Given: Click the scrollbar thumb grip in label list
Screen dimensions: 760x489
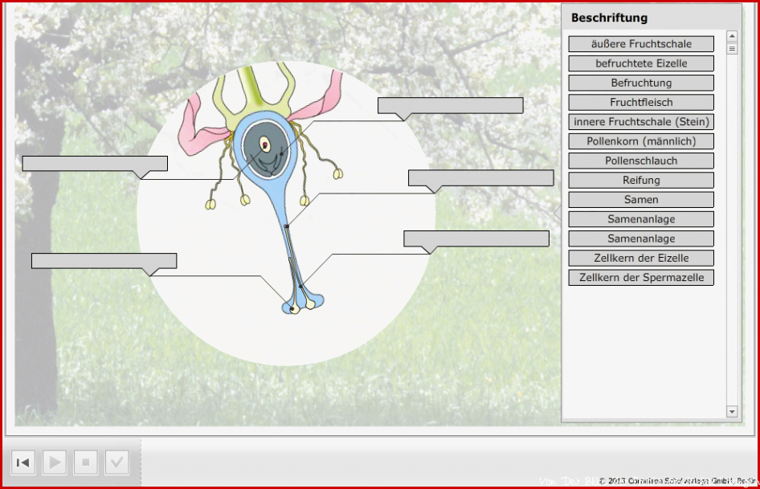Looking at the screenshot, I should pyautogui.click(x=732, y=48).
